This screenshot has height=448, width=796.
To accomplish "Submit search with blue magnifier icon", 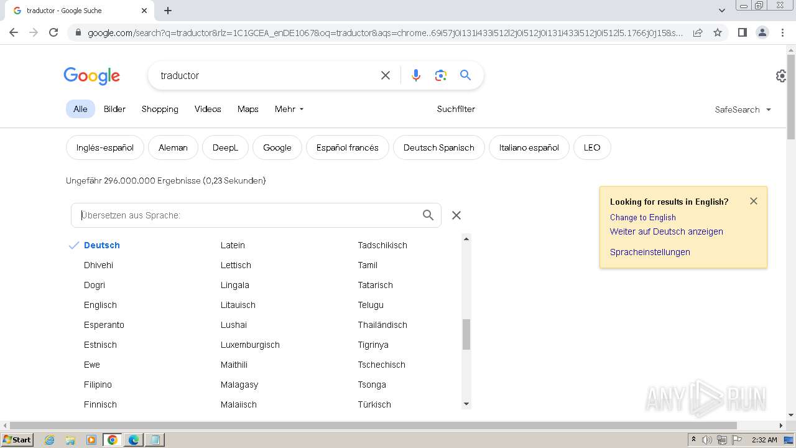I will 465,75.
